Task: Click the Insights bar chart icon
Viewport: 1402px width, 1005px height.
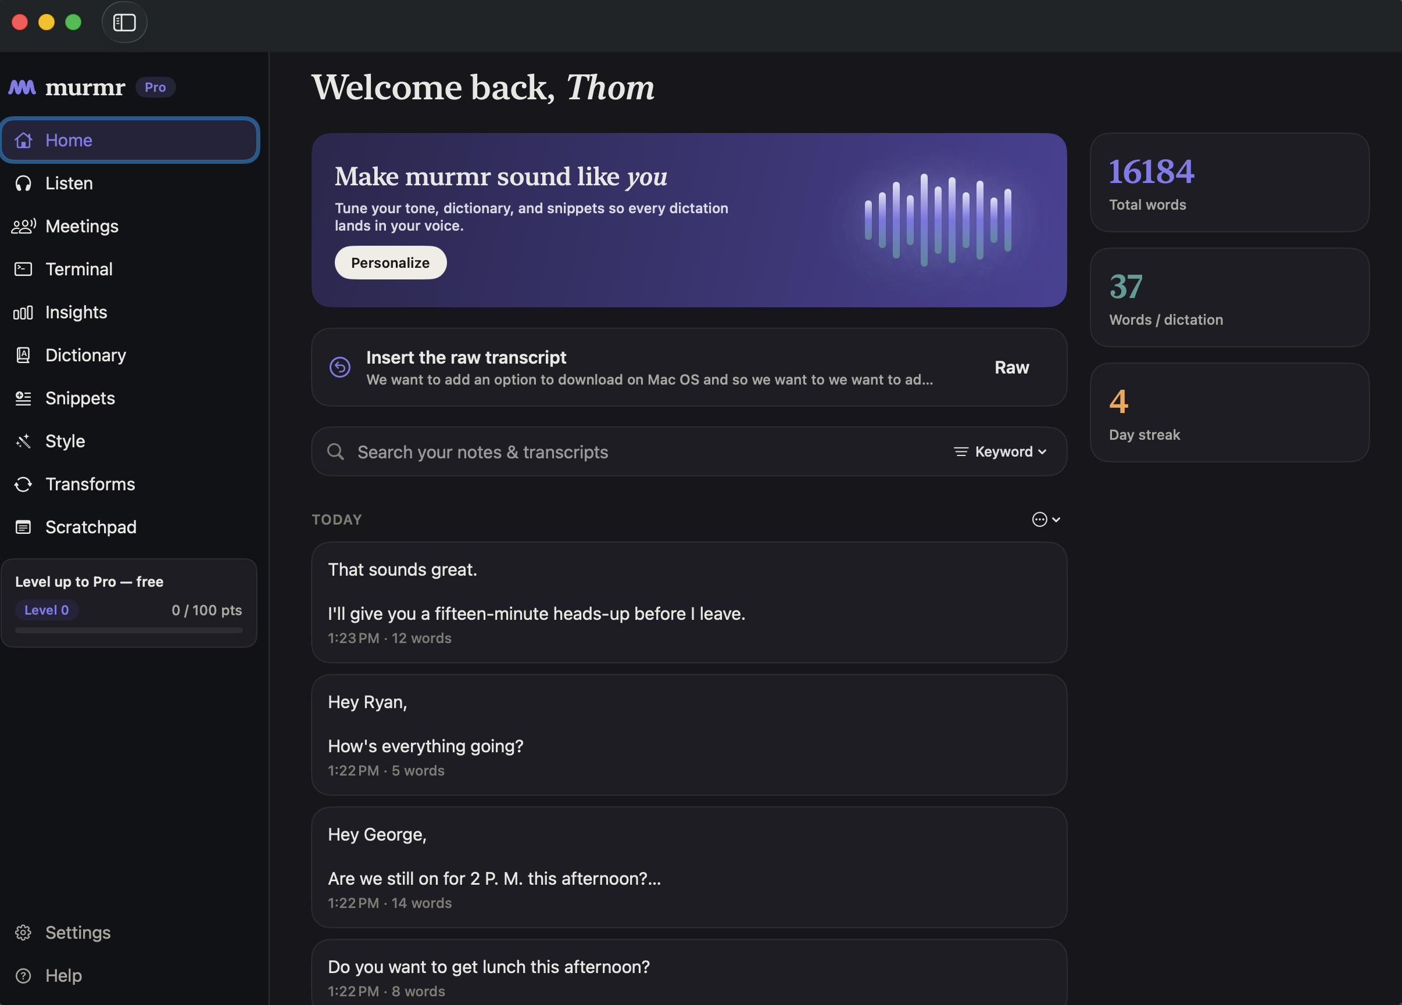Action: (x=23, y=313)
